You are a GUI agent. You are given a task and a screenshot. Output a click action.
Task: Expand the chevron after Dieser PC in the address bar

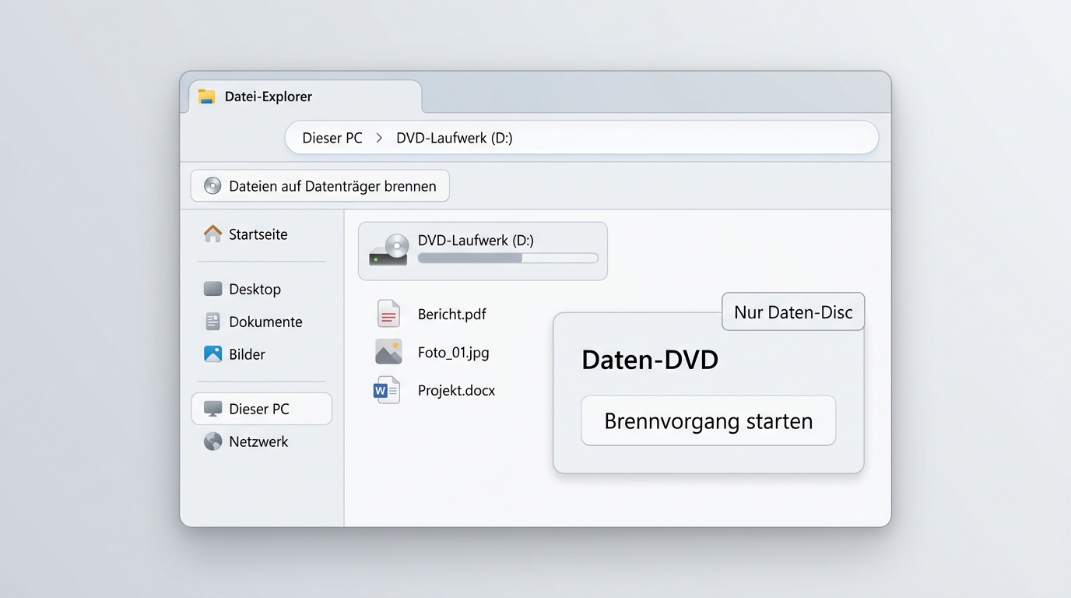tap(379, 138)
